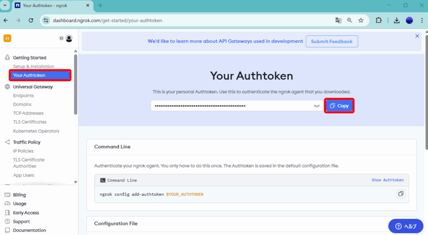Image resolution: width=428 pixels, height=235 pixels.
Task: Open Support from the sidebar
Action: (21, 222)
